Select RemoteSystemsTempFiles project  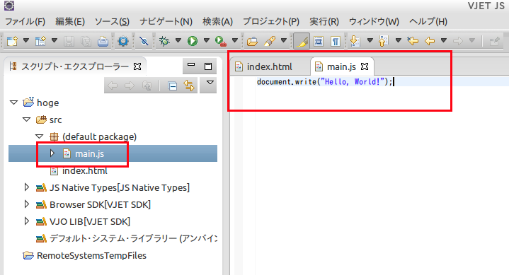(x=91, y=255)
